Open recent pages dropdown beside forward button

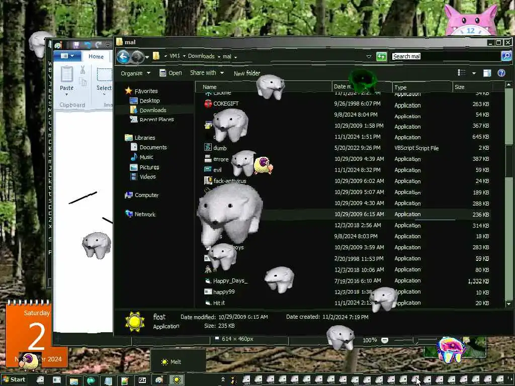click(x=147, y=57)
